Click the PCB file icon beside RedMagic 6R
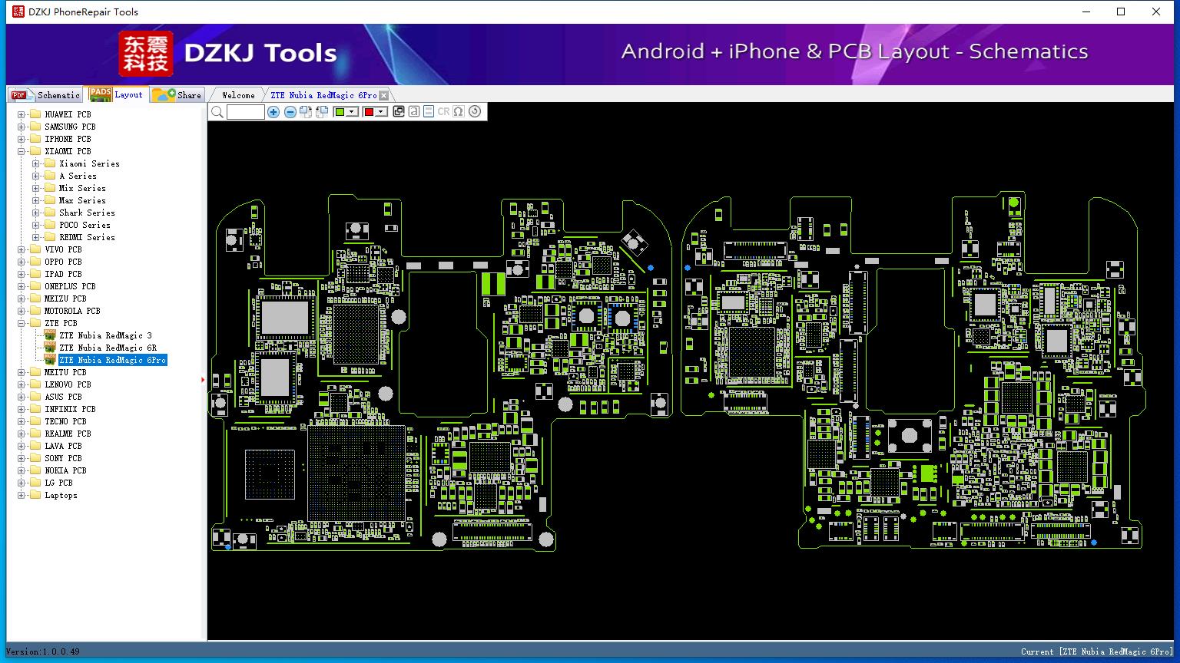This screenshot has height=663, width=1180. 50,348
